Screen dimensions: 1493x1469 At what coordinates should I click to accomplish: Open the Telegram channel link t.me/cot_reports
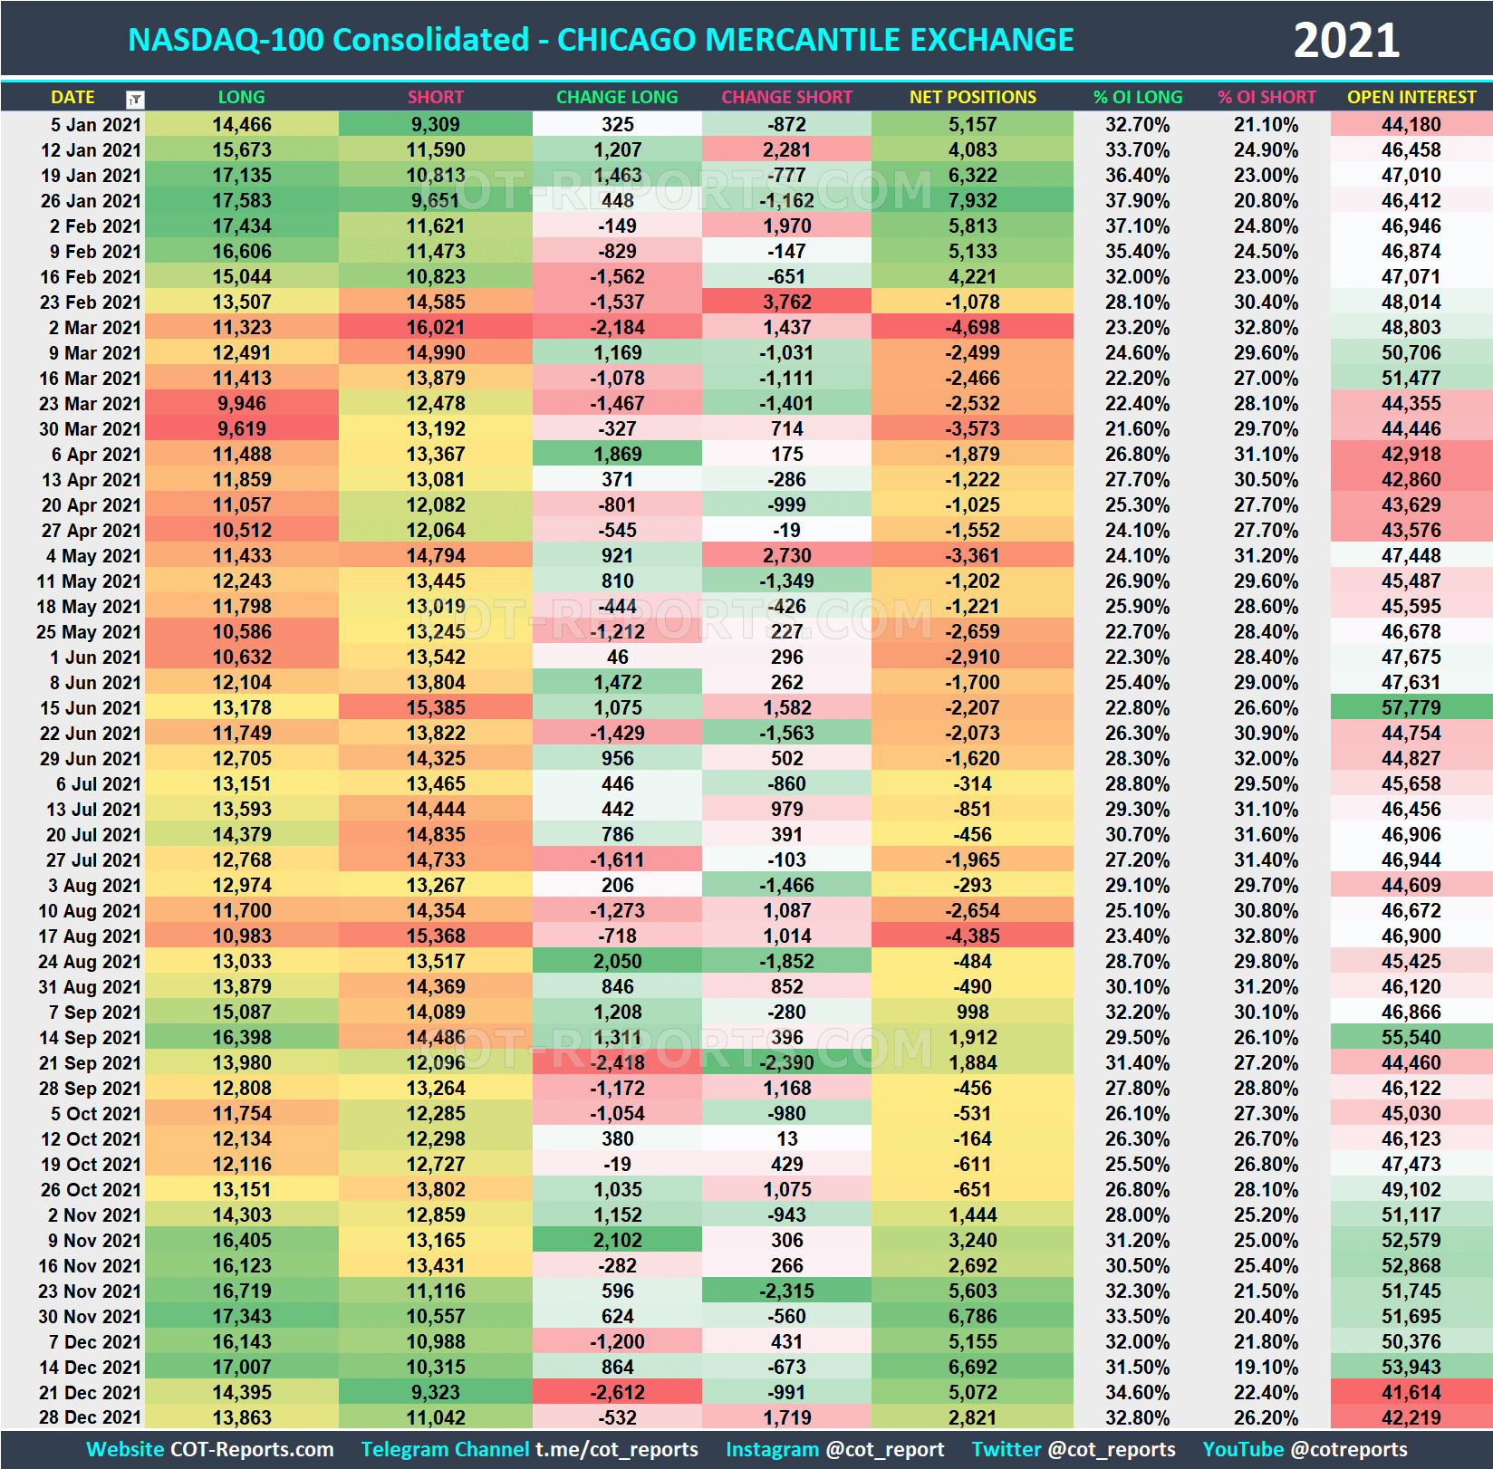(618, 1446)
